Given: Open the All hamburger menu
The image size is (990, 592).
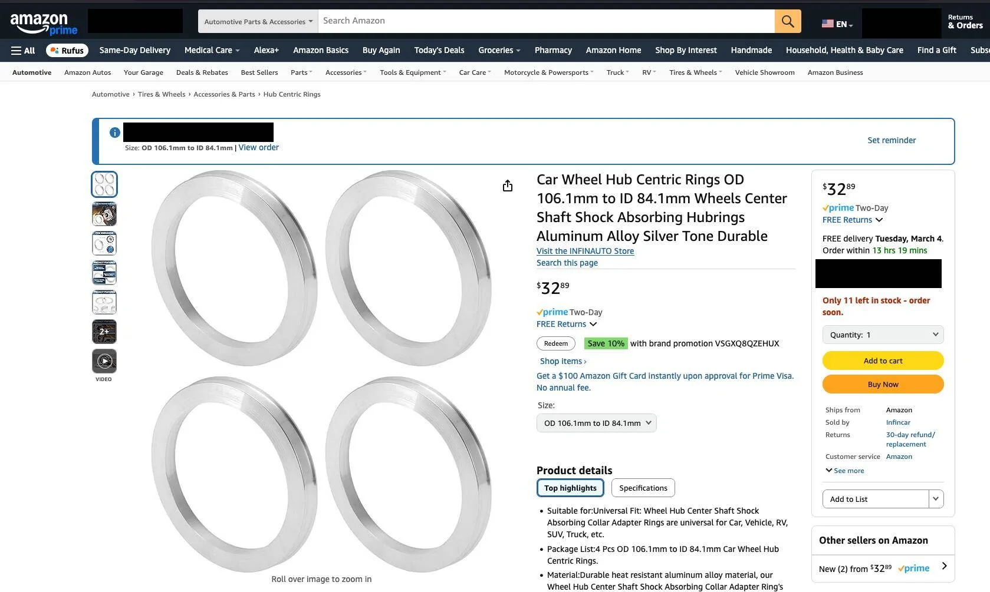Looking at the screenshot, I should point(23,51).
